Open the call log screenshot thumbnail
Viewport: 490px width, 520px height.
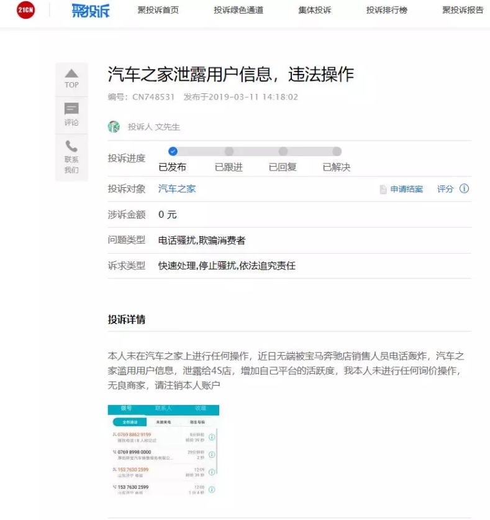pos(163,449)
